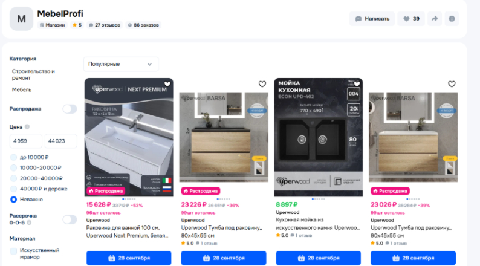The height and width of the screenshot is (266, 480).
Task: Open the Мойка кухонная Econ UPD-402 image
Action: point(319,137)
